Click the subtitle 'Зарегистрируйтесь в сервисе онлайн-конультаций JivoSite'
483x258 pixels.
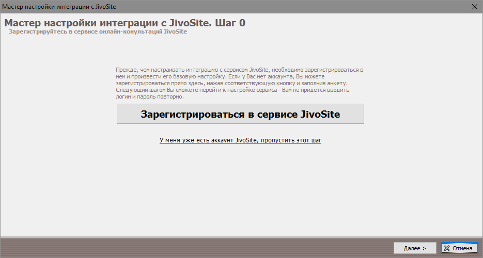(98, 31)
